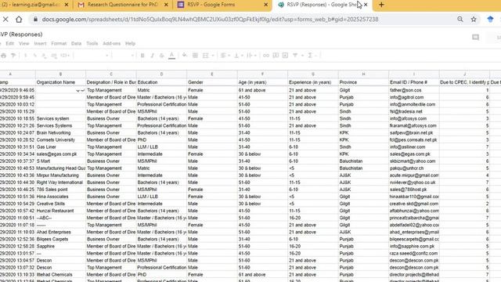Image resolution: width=501 pixels, height=282 pixels.
Task: Open a new browser tab
Action: (381, 5)
